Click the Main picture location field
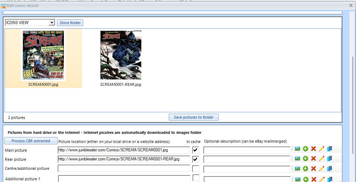The height and width of the screenshot is (182, 356). pyautogui.click(x=124, y=150)
